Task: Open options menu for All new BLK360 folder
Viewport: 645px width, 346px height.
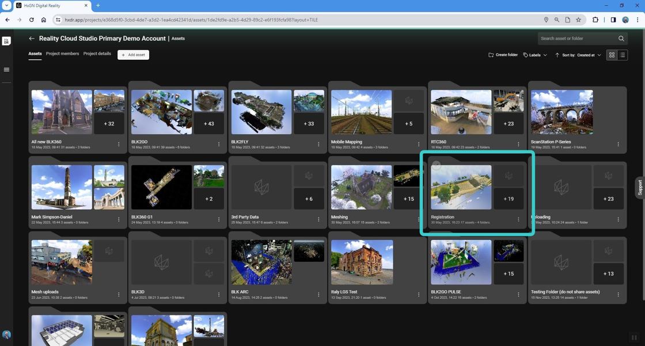Action: coord(119,145)
